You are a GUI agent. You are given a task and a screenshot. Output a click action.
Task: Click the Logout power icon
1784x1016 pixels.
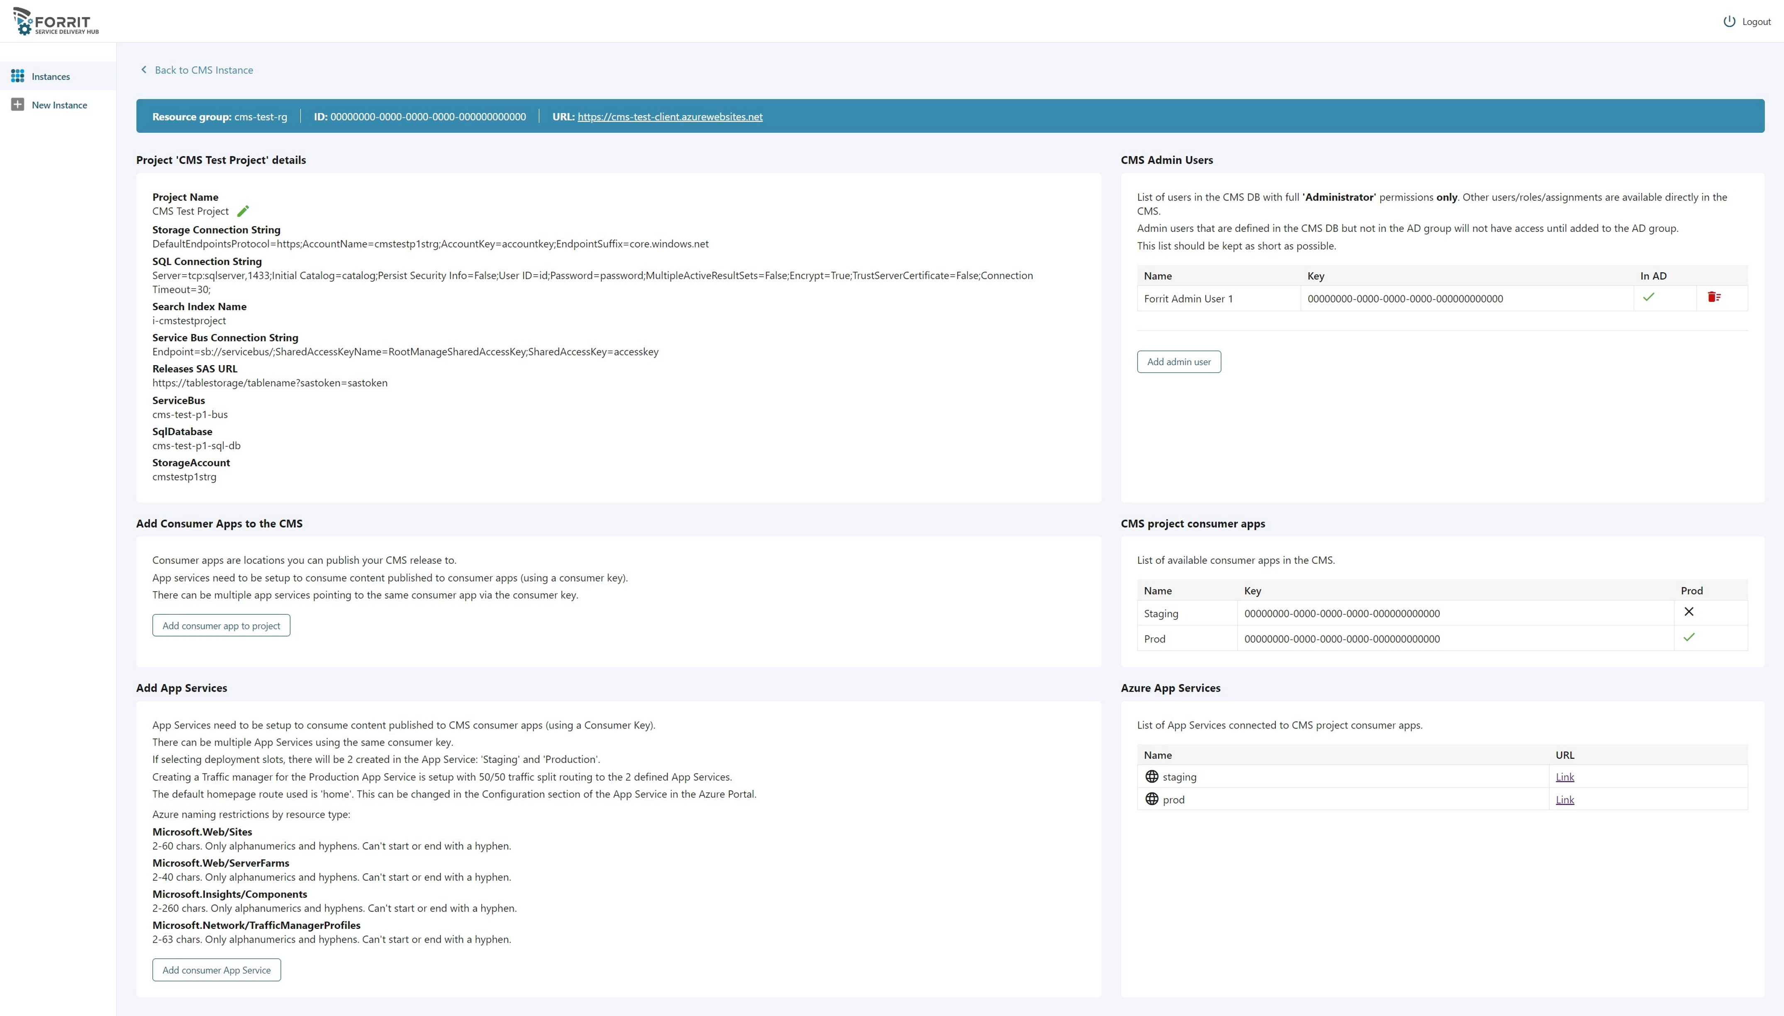1729,22
